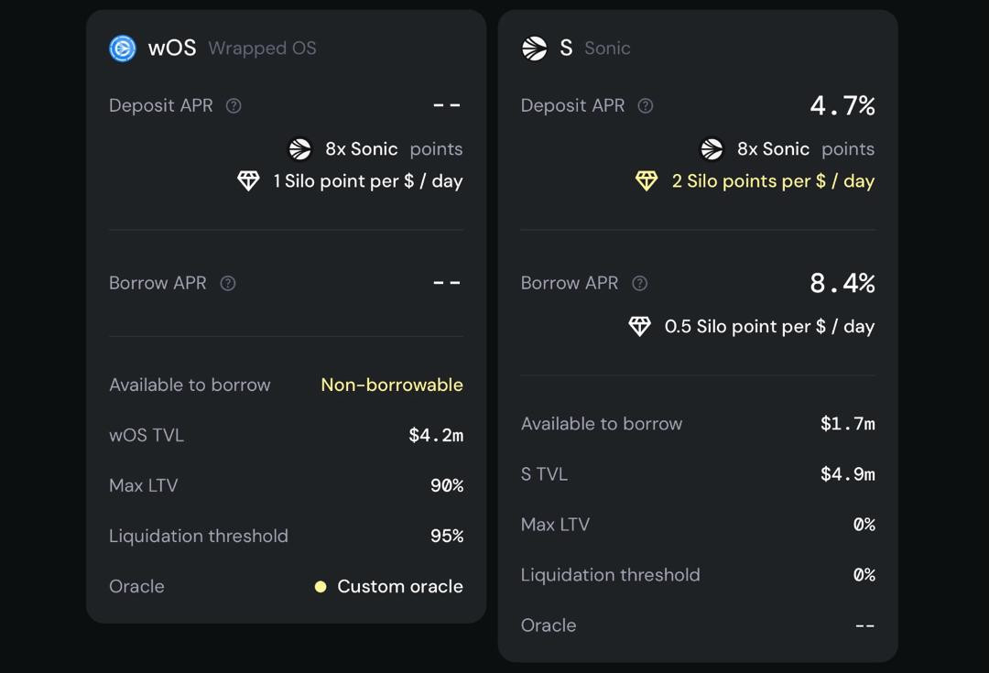Select the Custom oracle label
Viewport: 989px width, 673px height.
coord(399,587)
